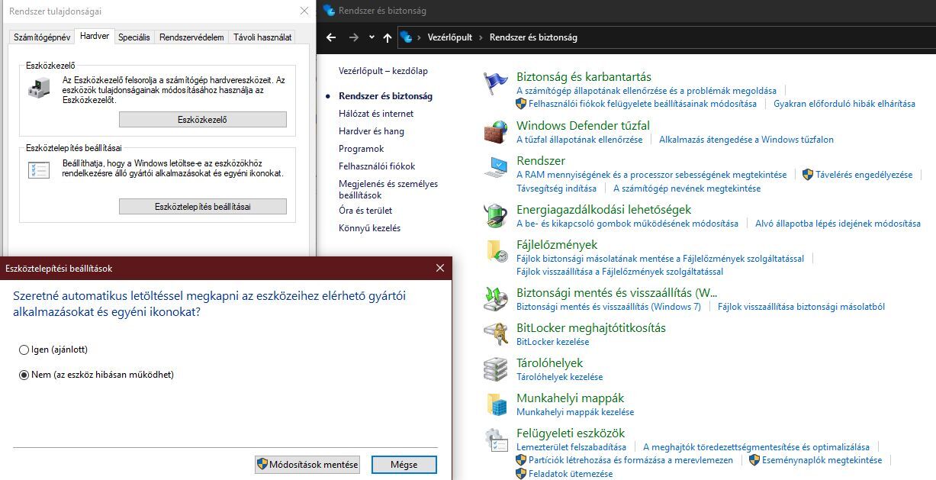Open Megjelenés és személyes beállítások category
The height and width of the screenshot is (480, 936).
tap(388, 189)
